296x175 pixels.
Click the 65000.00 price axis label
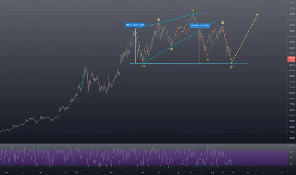pyautogui.click(x=292, y=14)
